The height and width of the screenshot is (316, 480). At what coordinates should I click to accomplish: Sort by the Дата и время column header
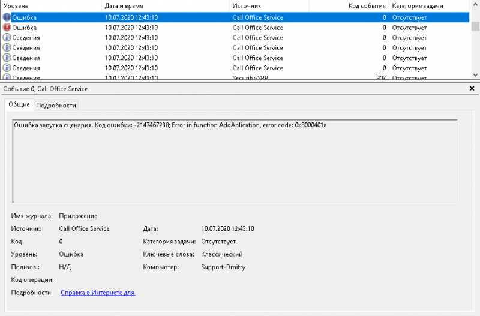165,6
